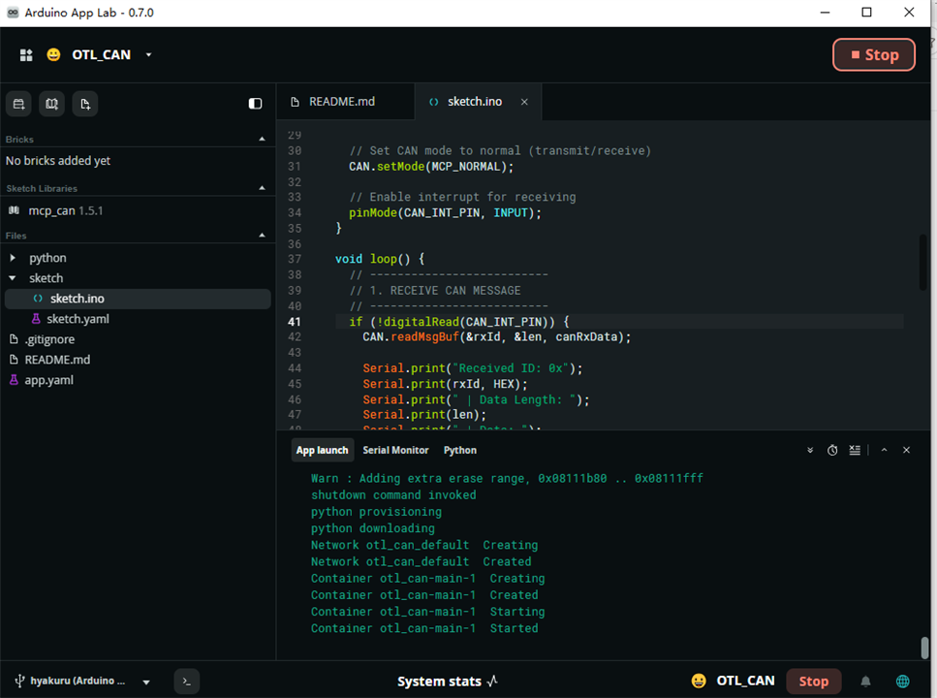Click the new file icon
This screenshot has width=937, height=698.
tap(85, 104)
